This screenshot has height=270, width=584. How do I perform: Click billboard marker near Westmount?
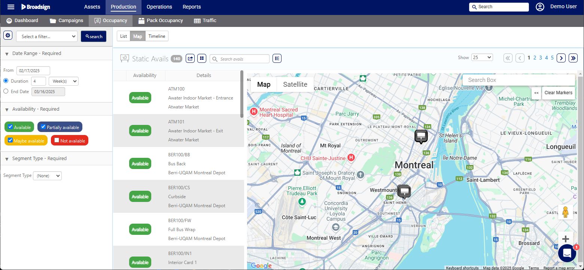pos(404,192)
